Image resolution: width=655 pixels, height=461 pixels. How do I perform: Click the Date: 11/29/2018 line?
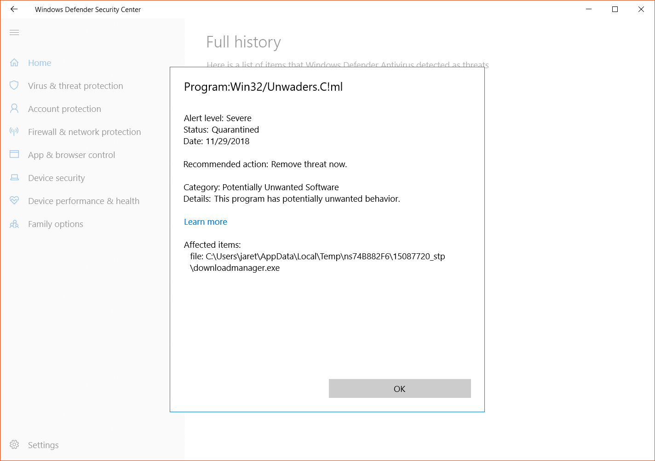[217, 141]
